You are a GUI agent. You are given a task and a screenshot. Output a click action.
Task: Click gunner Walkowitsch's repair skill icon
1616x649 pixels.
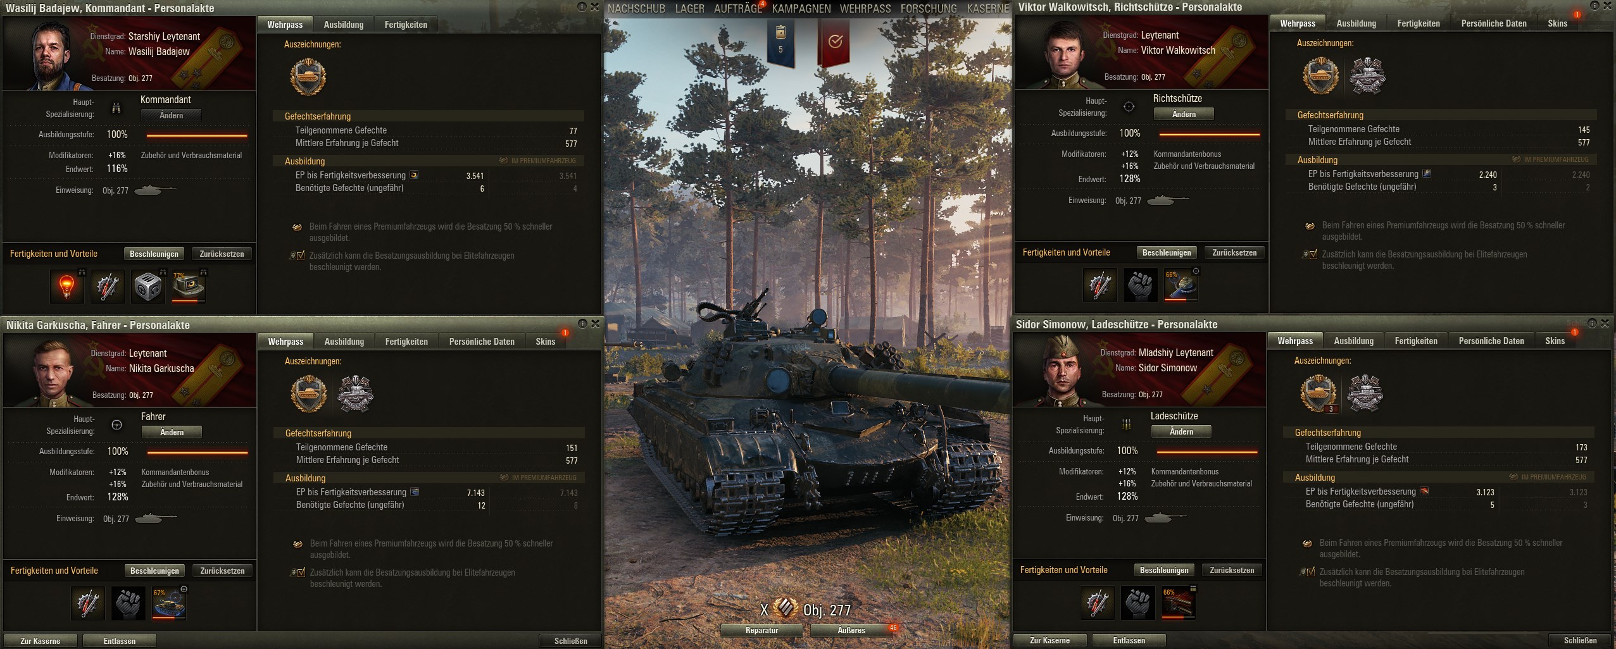pyautogui.click(x=1100, y=285)
